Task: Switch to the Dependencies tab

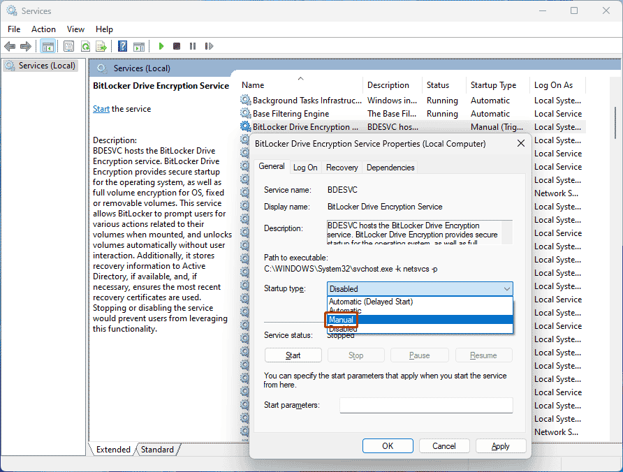Action: coord(390,167)
